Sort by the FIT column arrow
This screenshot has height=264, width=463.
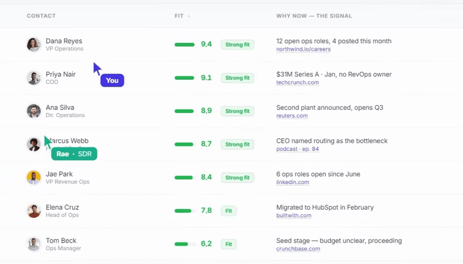point(189,16)
